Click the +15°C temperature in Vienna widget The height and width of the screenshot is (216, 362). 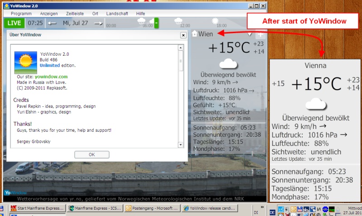[316, 83]
